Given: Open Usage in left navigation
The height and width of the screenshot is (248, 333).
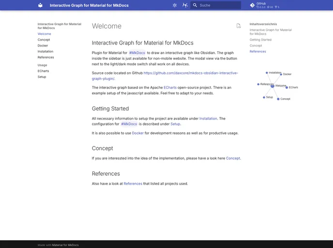Looking at the screenshot, I should 42,65.
